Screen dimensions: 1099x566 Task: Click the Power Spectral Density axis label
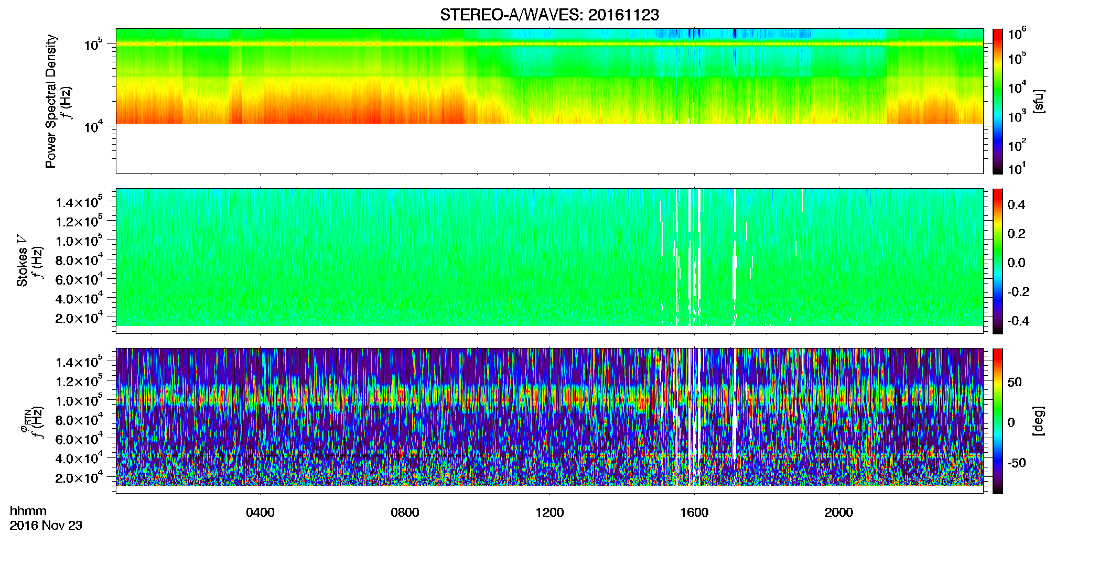pos(51,101)
